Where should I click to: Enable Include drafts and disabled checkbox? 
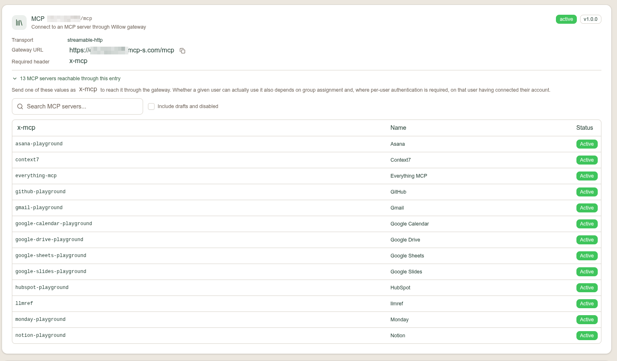coord(151,106)
